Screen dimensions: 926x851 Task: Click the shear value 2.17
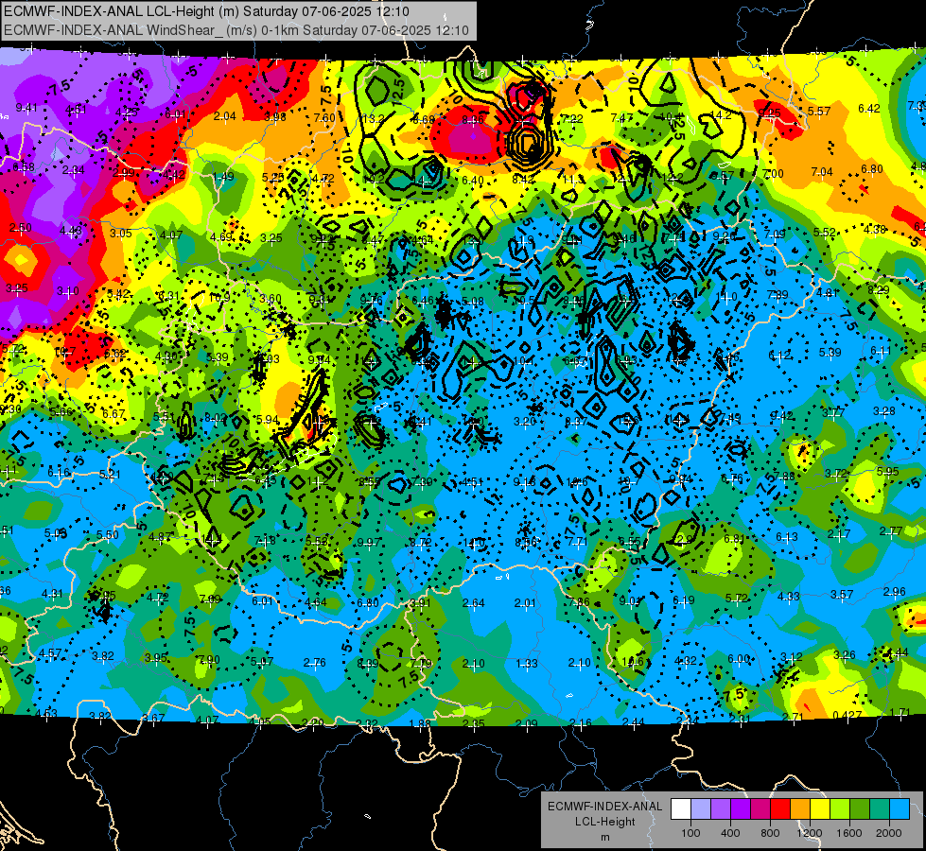[839, 534]
